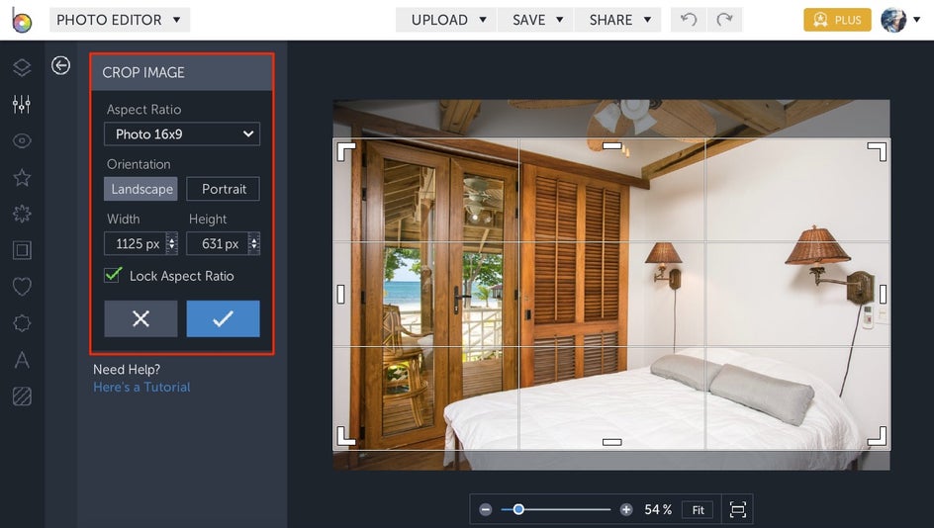934x528 pixels.
Task: Toggle fullscreen view icon
Action: pyautogui.click(x=737, y=509)
